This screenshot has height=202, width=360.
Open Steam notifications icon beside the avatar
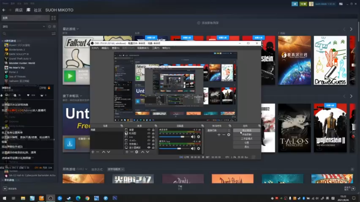tap(303, 4)
